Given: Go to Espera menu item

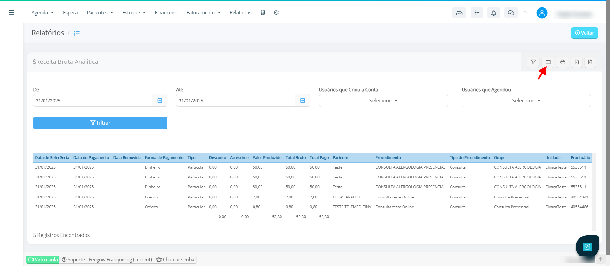Looking at the screenshot, I should coord(70,13).
